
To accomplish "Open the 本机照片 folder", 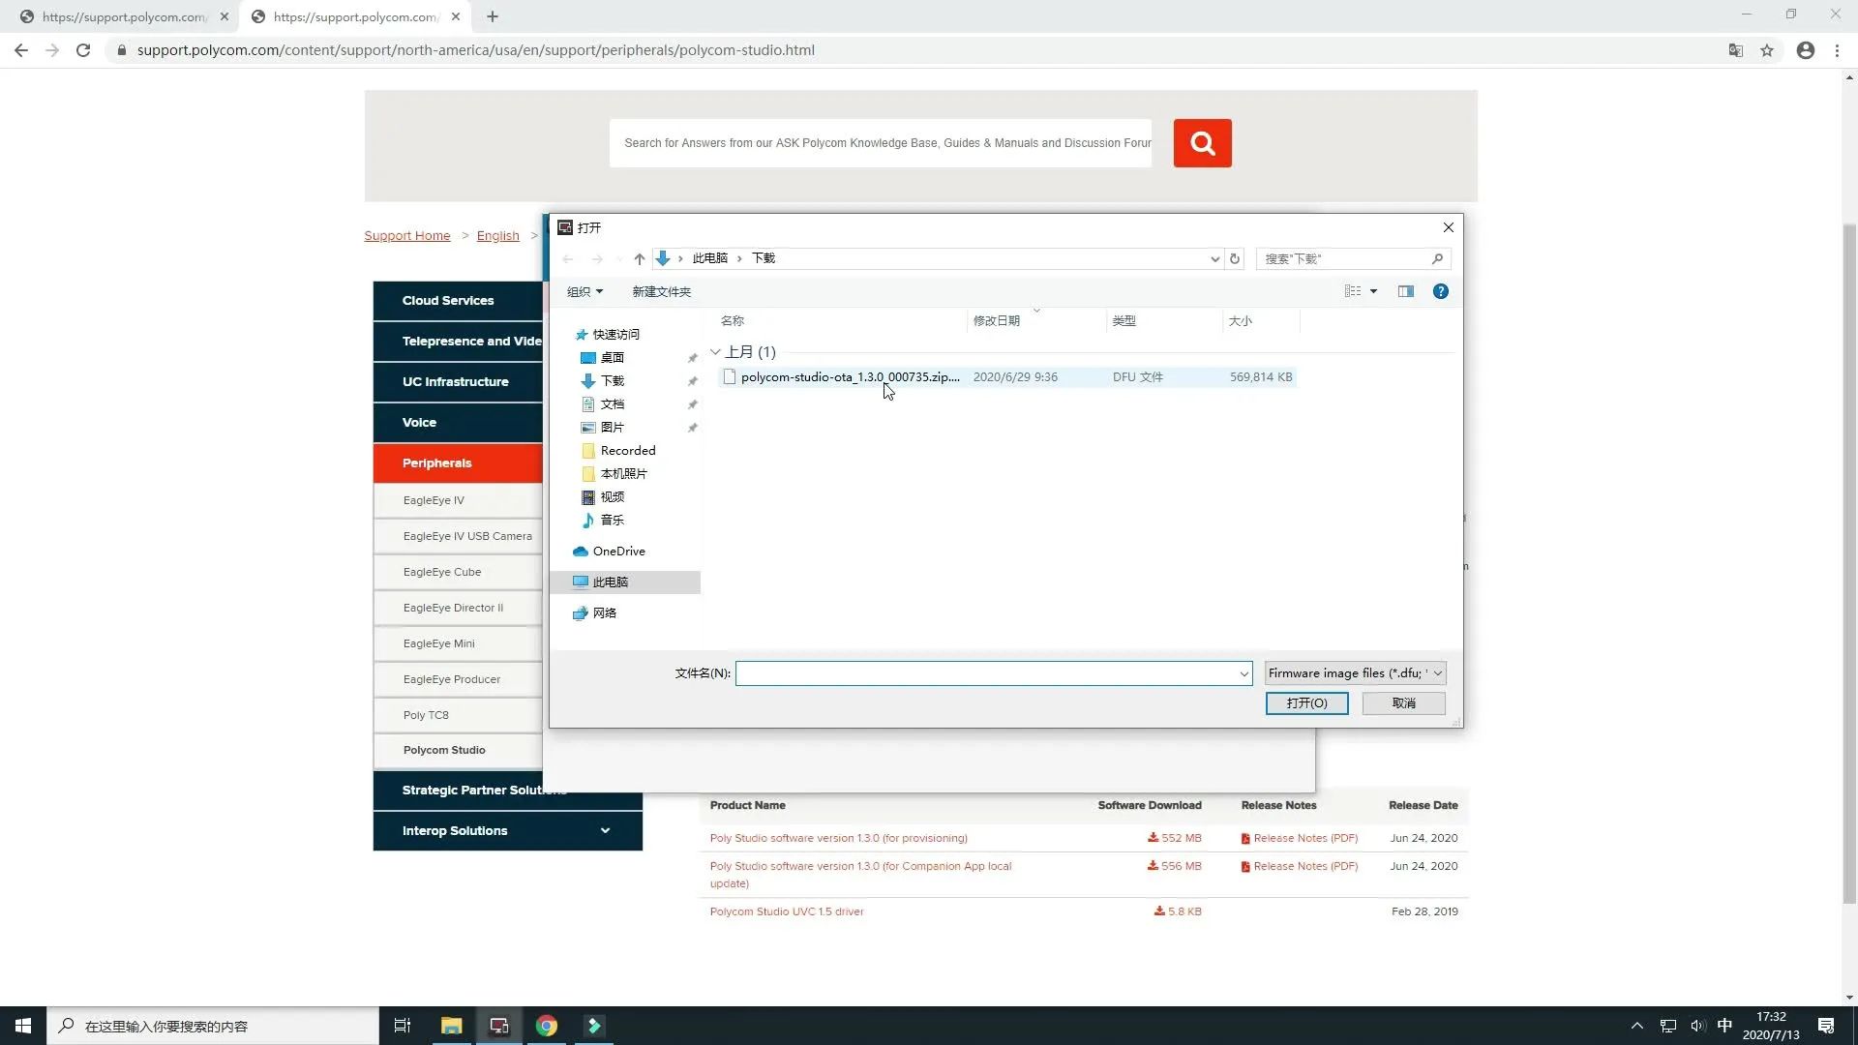I will [623, 473].
